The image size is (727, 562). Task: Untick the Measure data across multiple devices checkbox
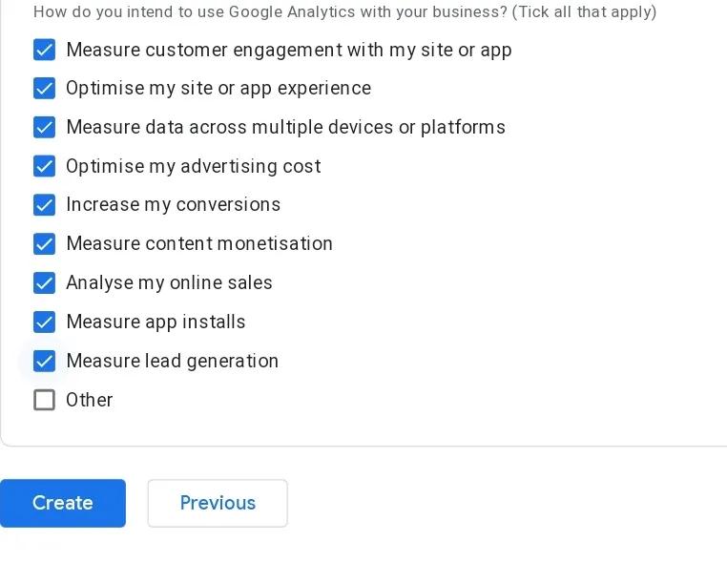coord(45,128)
